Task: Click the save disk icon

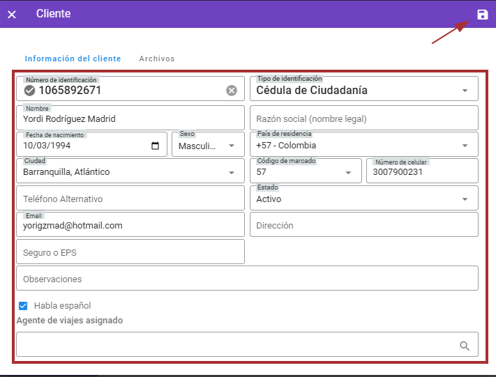Action: pyautogui.click(x=482, y=15)
